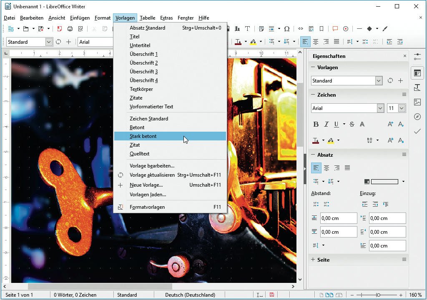427x300 pixels.
Task: Collapse the Absatz section in the sidebar
Action: (x=314, y=155)
